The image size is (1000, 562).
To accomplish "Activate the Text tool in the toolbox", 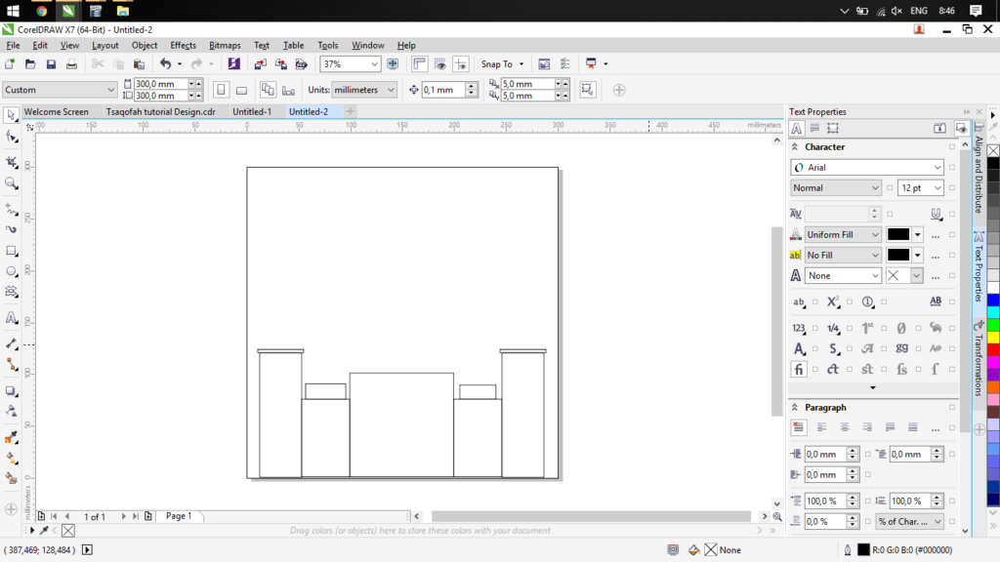I will pos(12,318).
